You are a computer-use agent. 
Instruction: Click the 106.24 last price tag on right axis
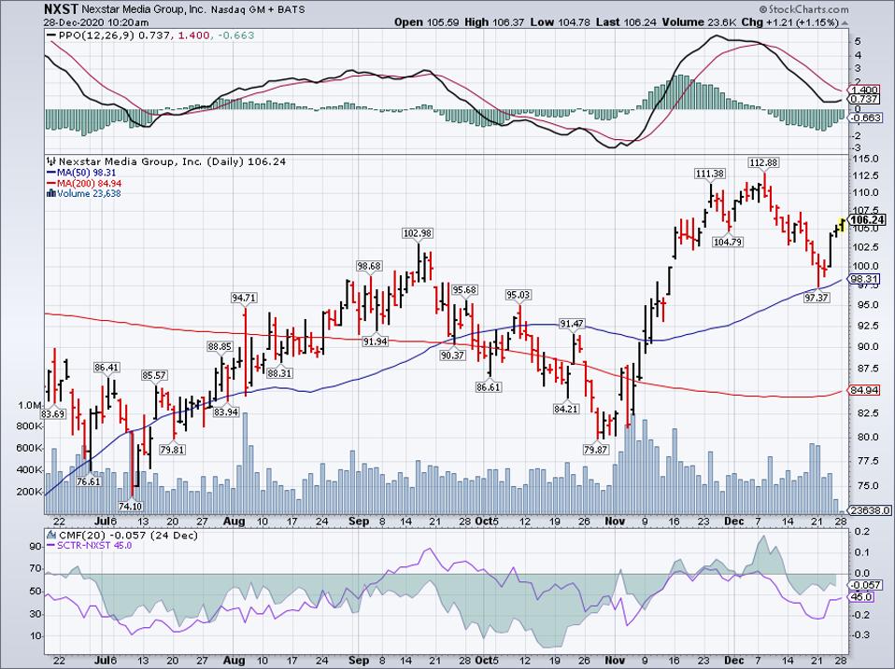pos(866,220)
